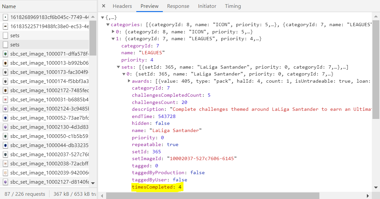Click icon of sbc_set_image_10002037 request

pyautogui.click(x=5, y=155)
